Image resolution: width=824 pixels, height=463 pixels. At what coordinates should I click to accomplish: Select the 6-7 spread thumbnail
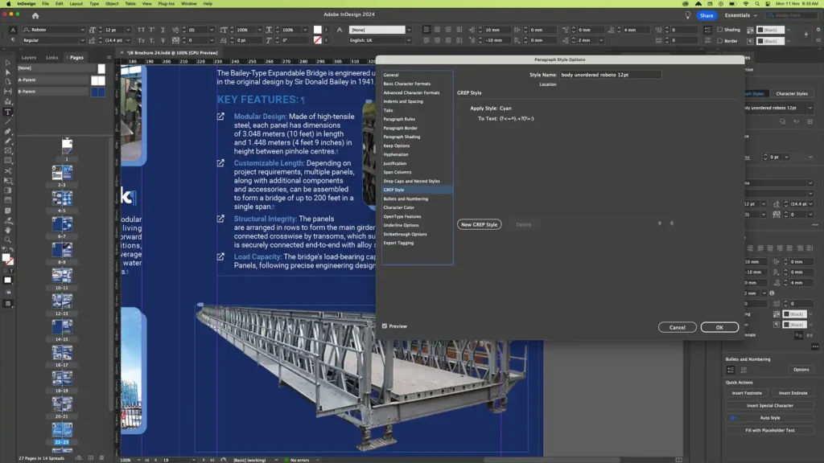tap(62, 224)
